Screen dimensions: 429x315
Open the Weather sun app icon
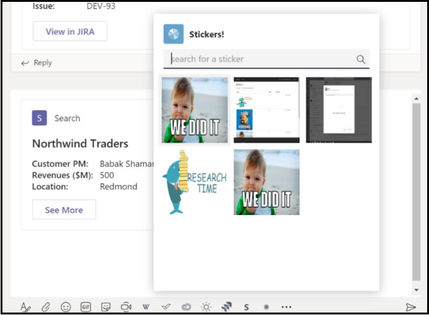pos(206,307)
